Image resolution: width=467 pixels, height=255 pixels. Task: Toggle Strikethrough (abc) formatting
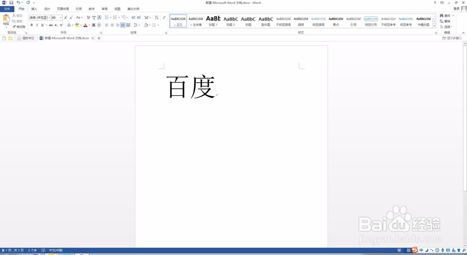click(x=51, y=25)
